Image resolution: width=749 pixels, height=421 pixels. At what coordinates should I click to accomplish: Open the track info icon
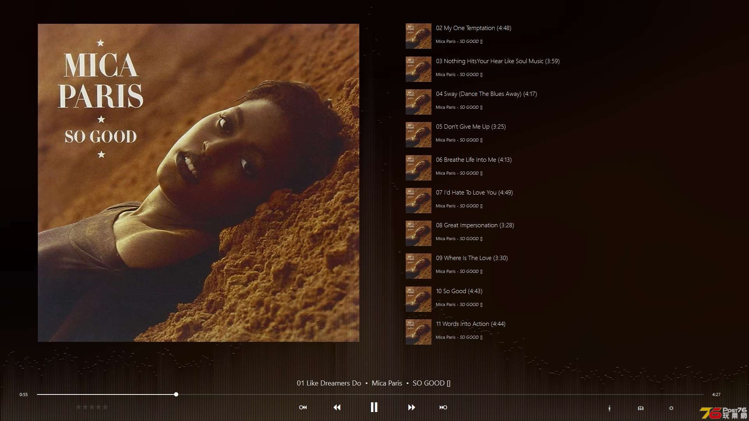(609, 408)
